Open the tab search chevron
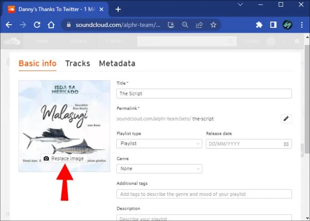Viewport: 310px width, 221px height. click(240, 4)
